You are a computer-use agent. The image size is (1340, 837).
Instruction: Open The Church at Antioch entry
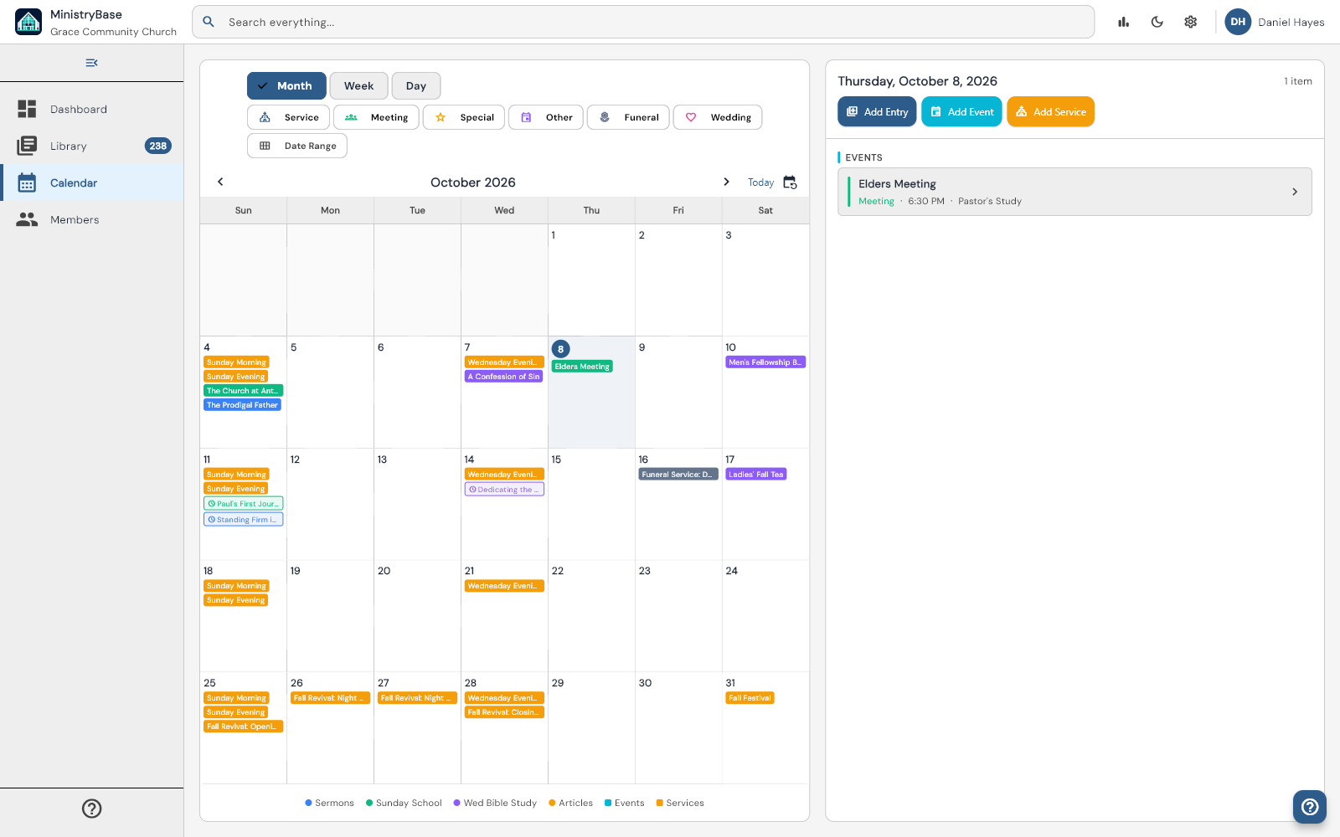[x=243, y=391]
